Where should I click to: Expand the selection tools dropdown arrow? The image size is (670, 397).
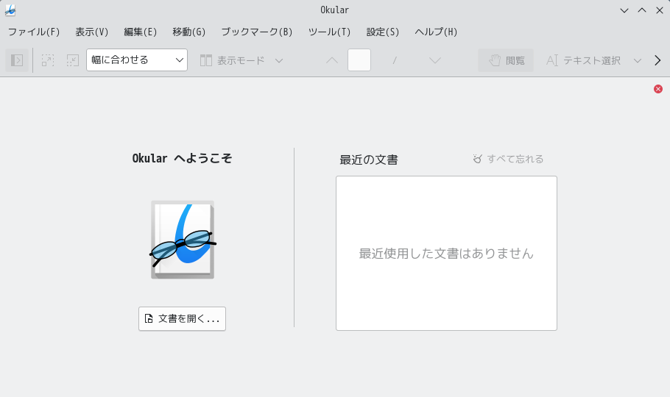pos(638,60)
